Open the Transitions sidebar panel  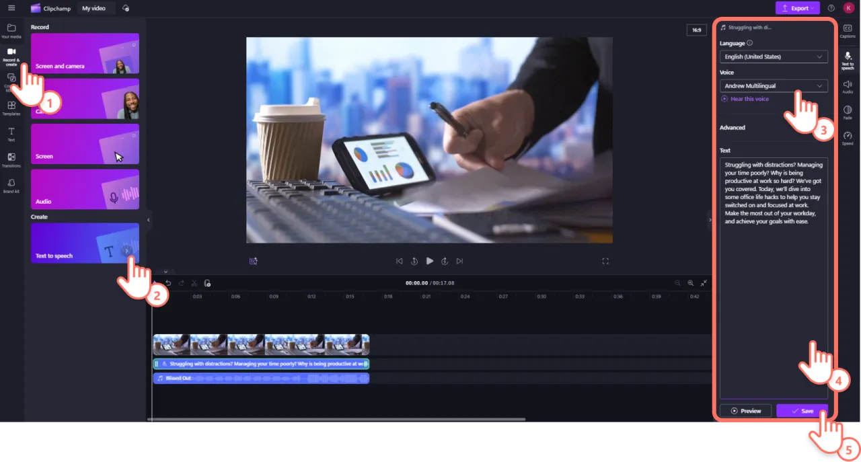pos(11,159)
